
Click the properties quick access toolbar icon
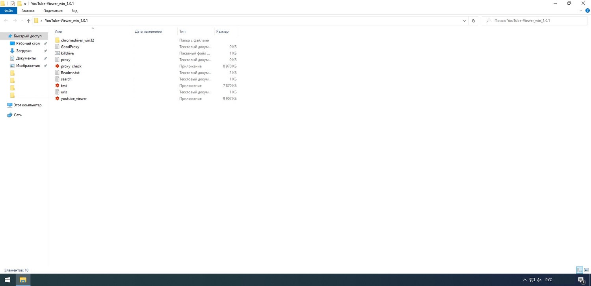pyautogui.click(x=13, y=4)
